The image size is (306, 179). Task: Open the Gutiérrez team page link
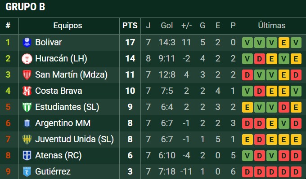[x=53, y=172]
